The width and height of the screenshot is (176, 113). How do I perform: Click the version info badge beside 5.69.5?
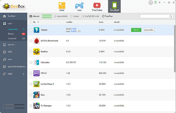click(79, 31)
